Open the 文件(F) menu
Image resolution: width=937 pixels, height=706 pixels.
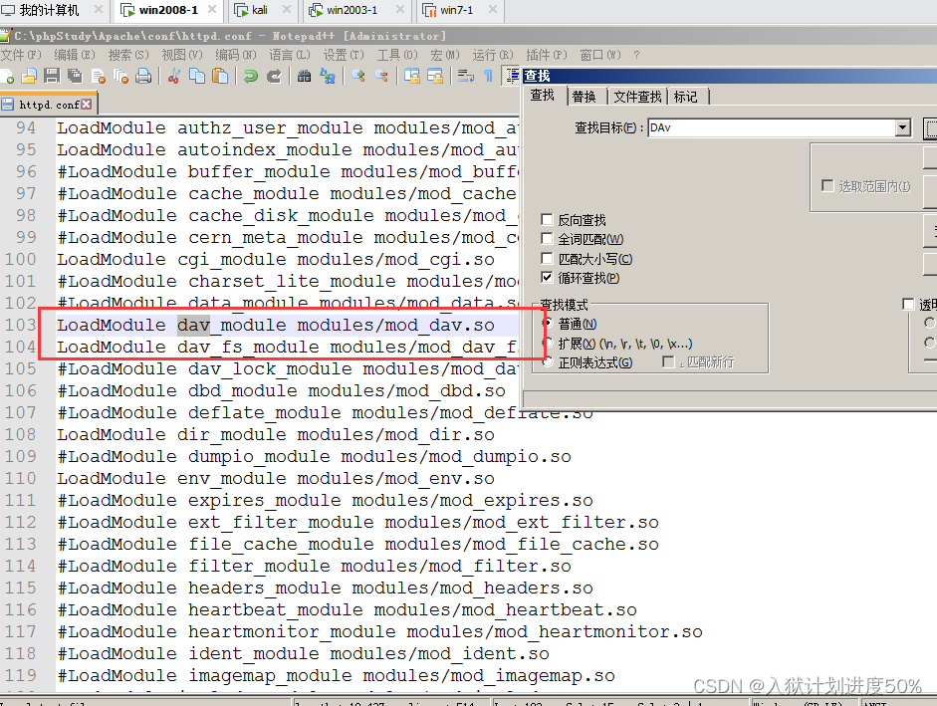tap(21, 55)
